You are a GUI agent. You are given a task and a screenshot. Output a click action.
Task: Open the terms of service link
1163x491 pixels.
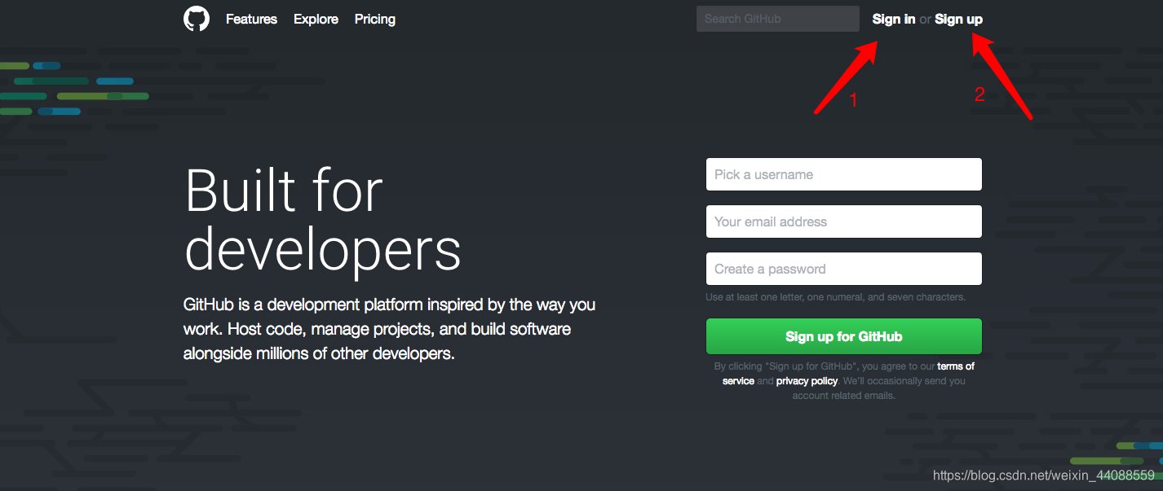(x=956, y=366)
